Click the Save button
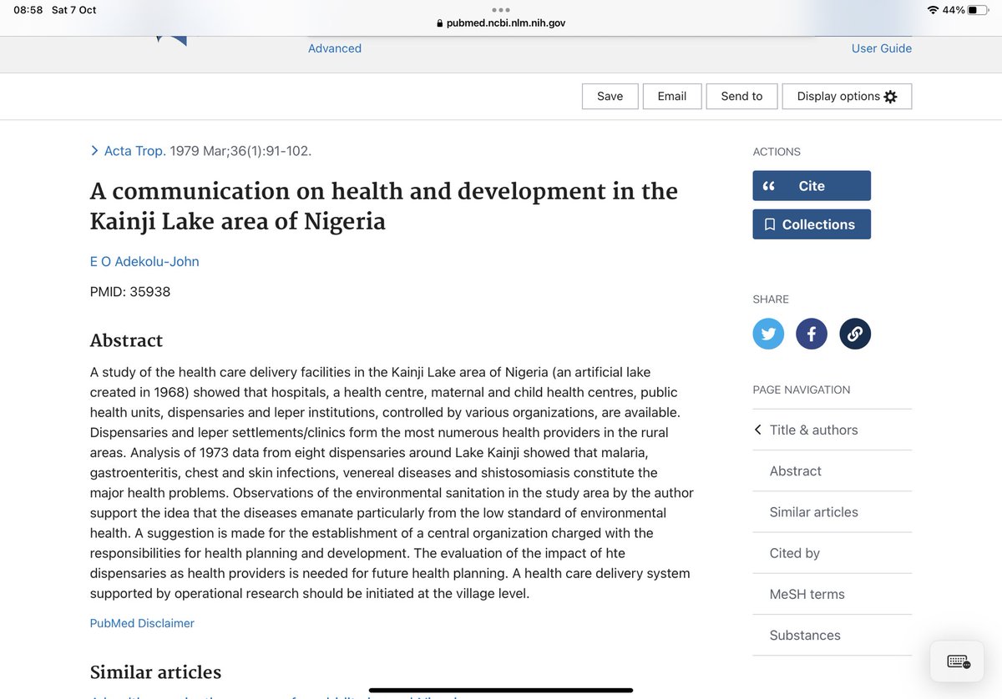Image resolution: width=1002 pixels, height=699 pixels. coord(610,96)
